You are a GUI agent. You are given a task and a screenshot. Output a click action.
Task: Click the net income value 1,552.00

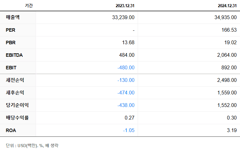pyautogui.click(x=227, y=105)
